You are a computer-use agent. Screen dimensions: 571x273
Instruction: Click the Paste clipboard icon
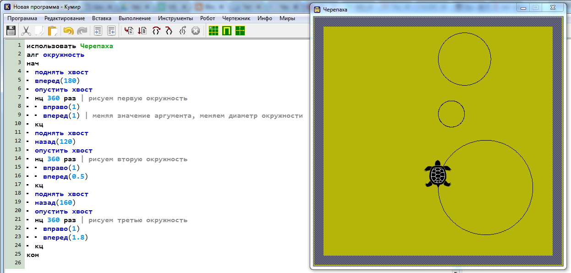tap(53, 31)
